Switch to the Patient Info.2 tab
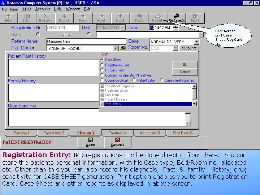The width and height of the screenshot is (260, 195). tap(53, 133)
